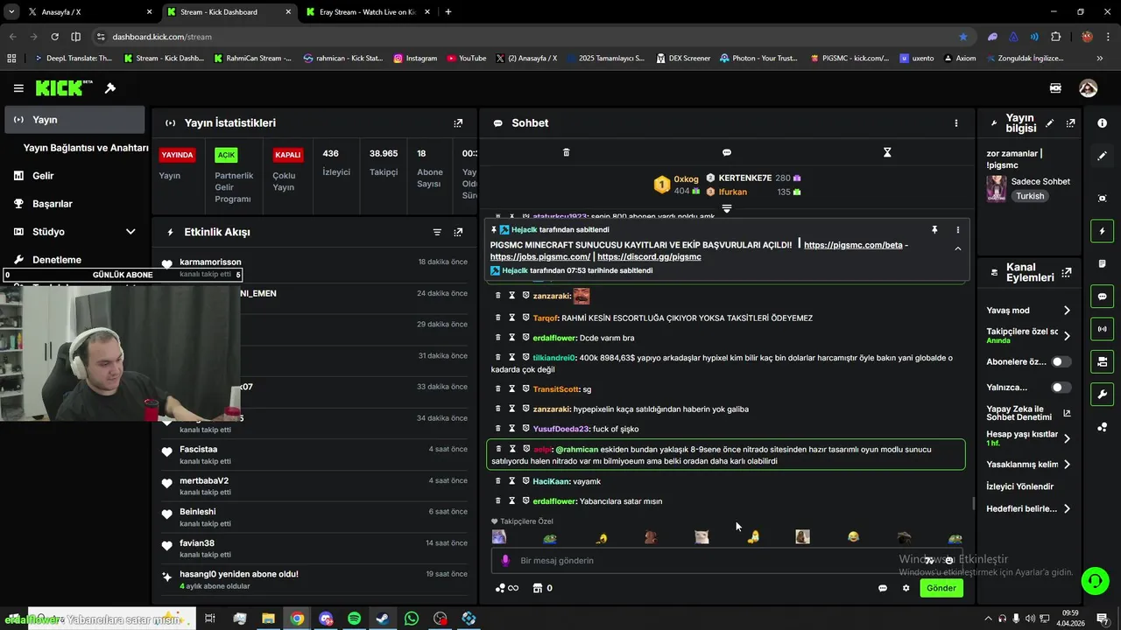Open the Etkinlik Akışı filter icon
Viewport: 1121px width, 630px height.
coord(437,232)
